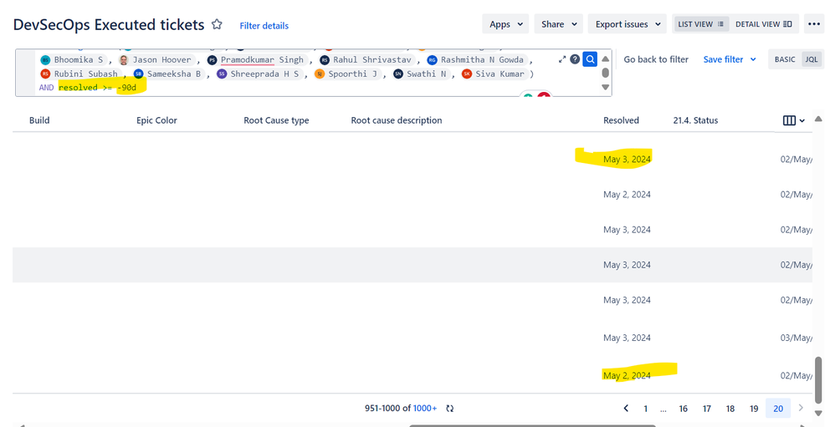The height and width of the screenshot is (427, 835).
Task: Go to results page 19
Action: point(754,409)
